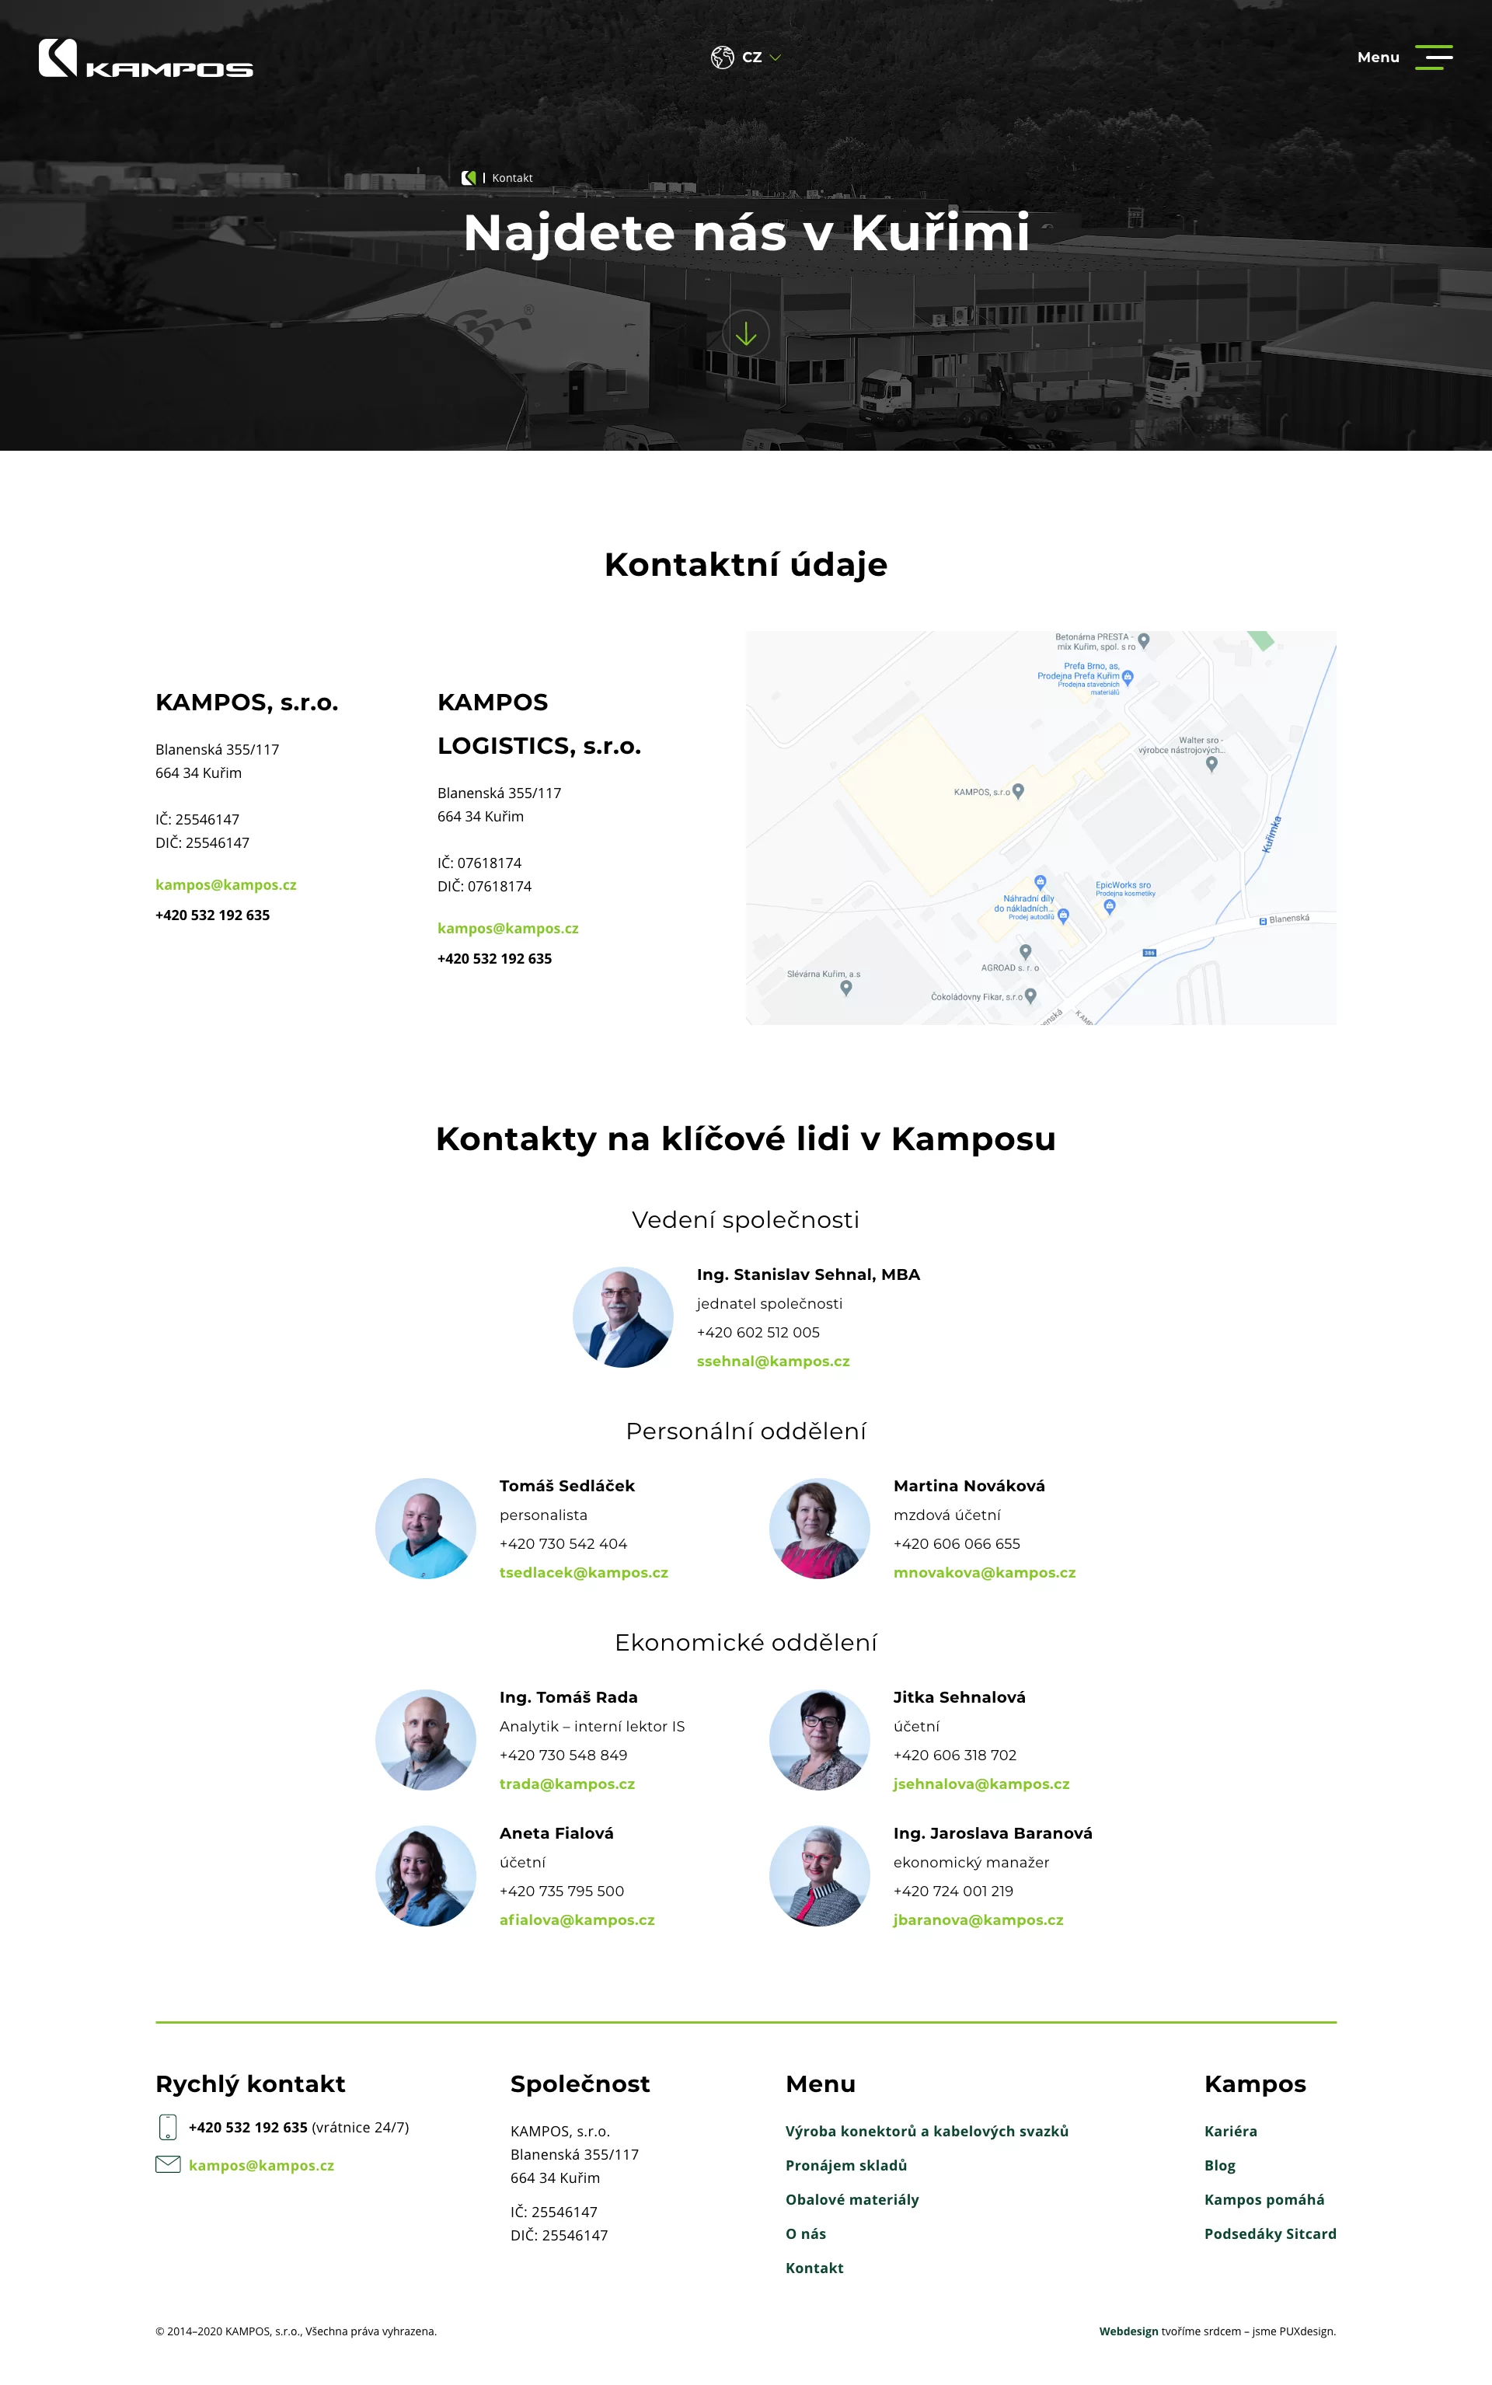The height and width of the screenshot is (2385, 1492).
Task: Click phone +420 606 066 655
Action: tap(957, 1543)
